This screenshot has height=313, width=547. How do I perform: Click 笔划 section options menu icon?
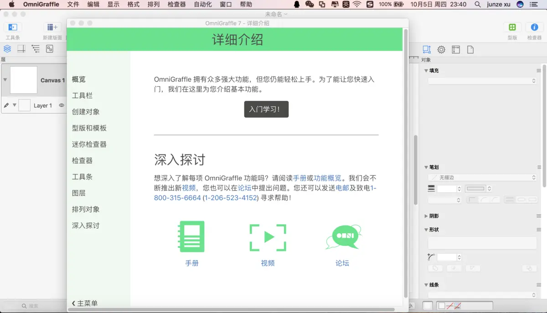[x=539, y=167]
